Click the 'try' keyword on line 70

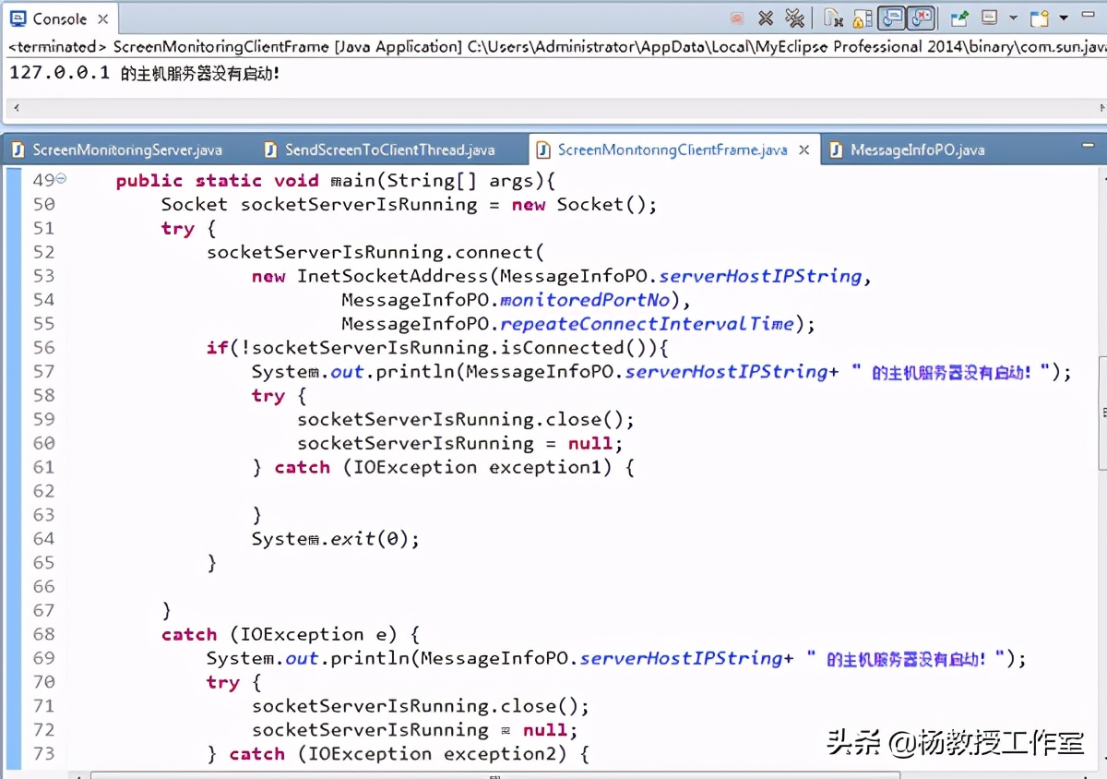coord(223,683)
